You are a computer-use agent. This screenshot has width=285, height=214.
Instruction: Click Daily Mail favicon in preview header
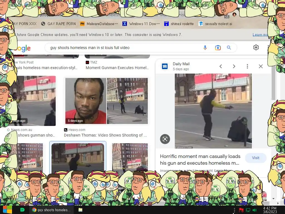(x=165, y=66)
